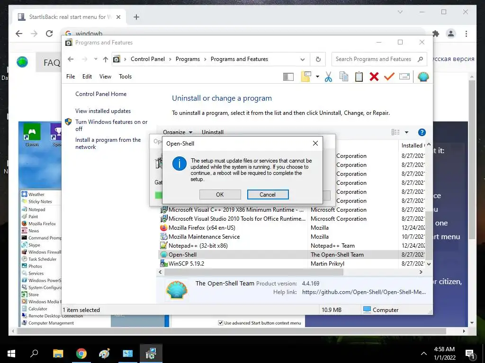Go back in Programs and Features

pyautogui.click(x=71, y=59)
